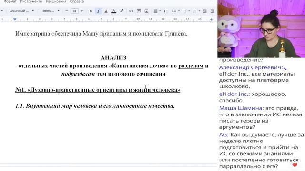Insert link icon in toolbar

(131, 11)
